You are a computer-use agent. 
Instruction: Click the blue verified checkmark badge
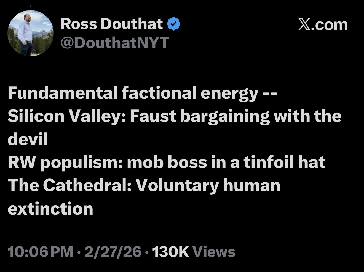(x=173, y=24)
